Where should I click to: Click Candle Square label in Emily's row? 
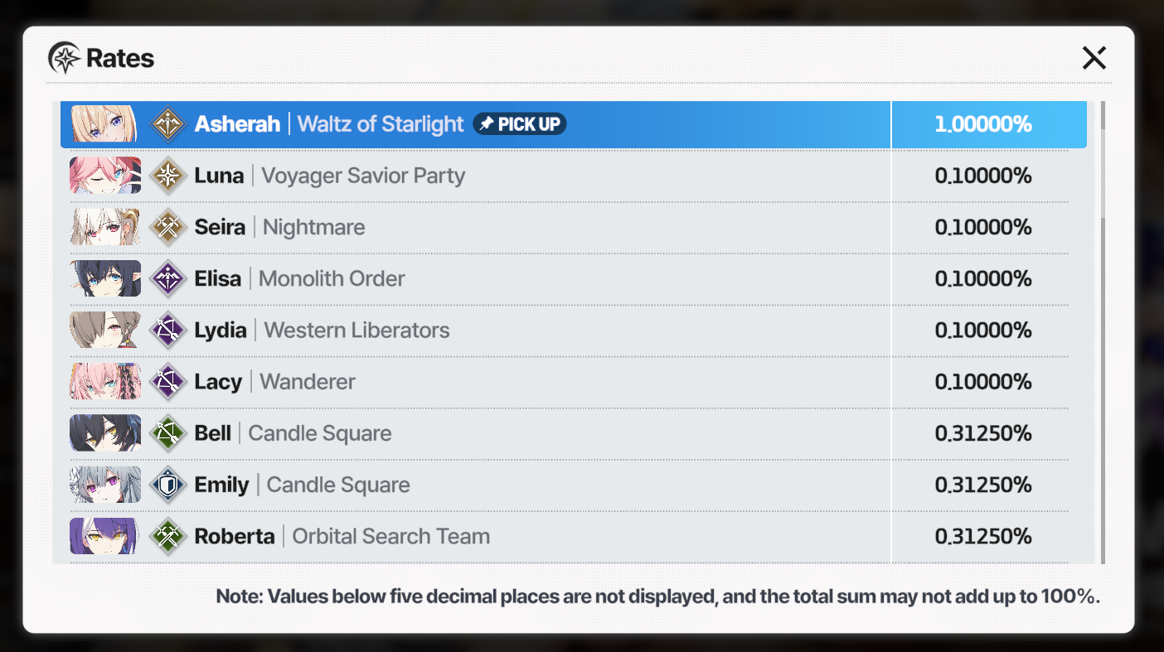point(338,485)
